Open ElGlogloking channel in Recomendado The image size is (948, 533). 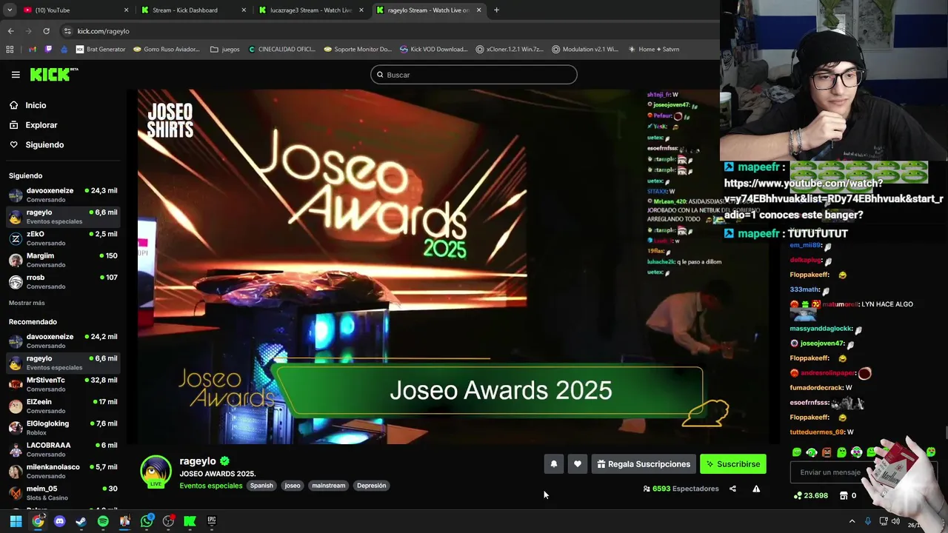(x=63, y=428)
